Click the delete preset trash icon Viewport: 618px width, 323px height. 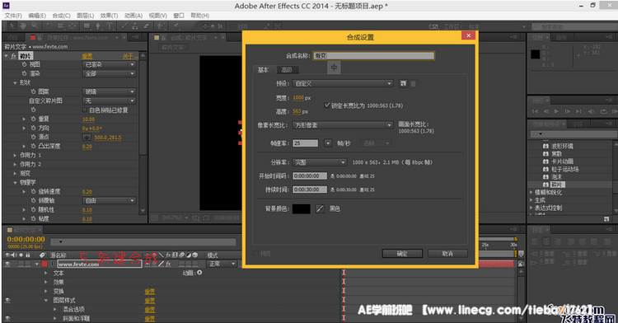413,83
